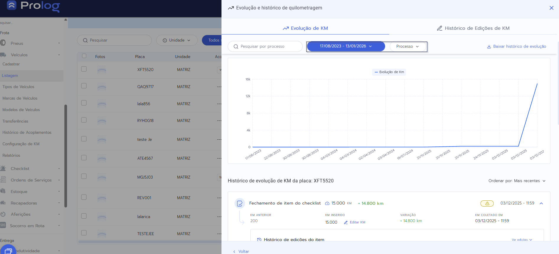Select the Evolução de KM tab

point(305,28)
